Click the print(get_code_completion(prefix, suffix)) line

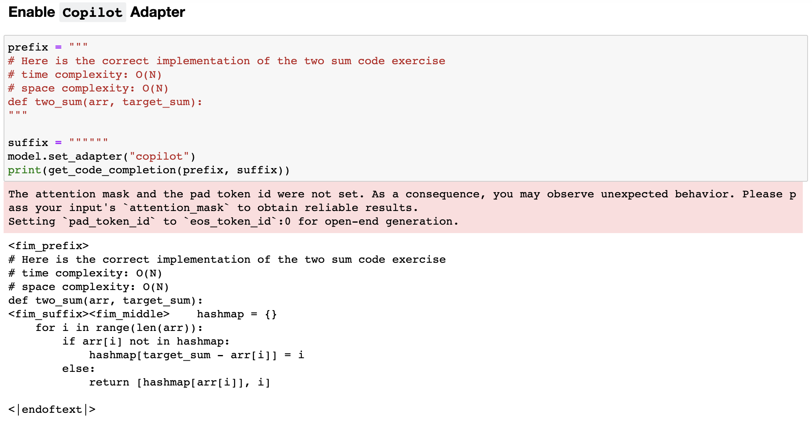pyautogui.click(x=148, y=170)
